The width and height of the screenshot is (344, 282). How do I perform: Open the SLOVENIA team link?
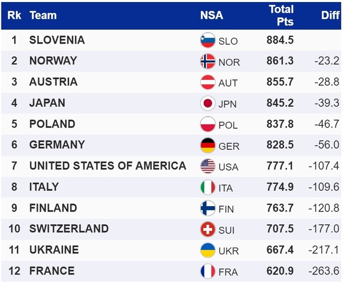pos(57,40)
